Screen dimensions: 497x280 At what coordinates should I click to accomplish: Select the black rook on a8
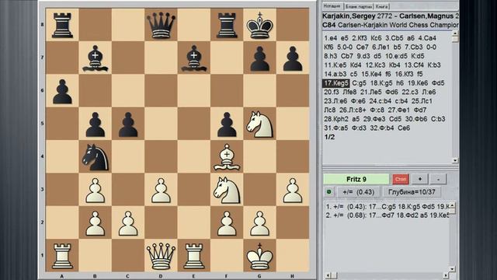tap(62, 26)
